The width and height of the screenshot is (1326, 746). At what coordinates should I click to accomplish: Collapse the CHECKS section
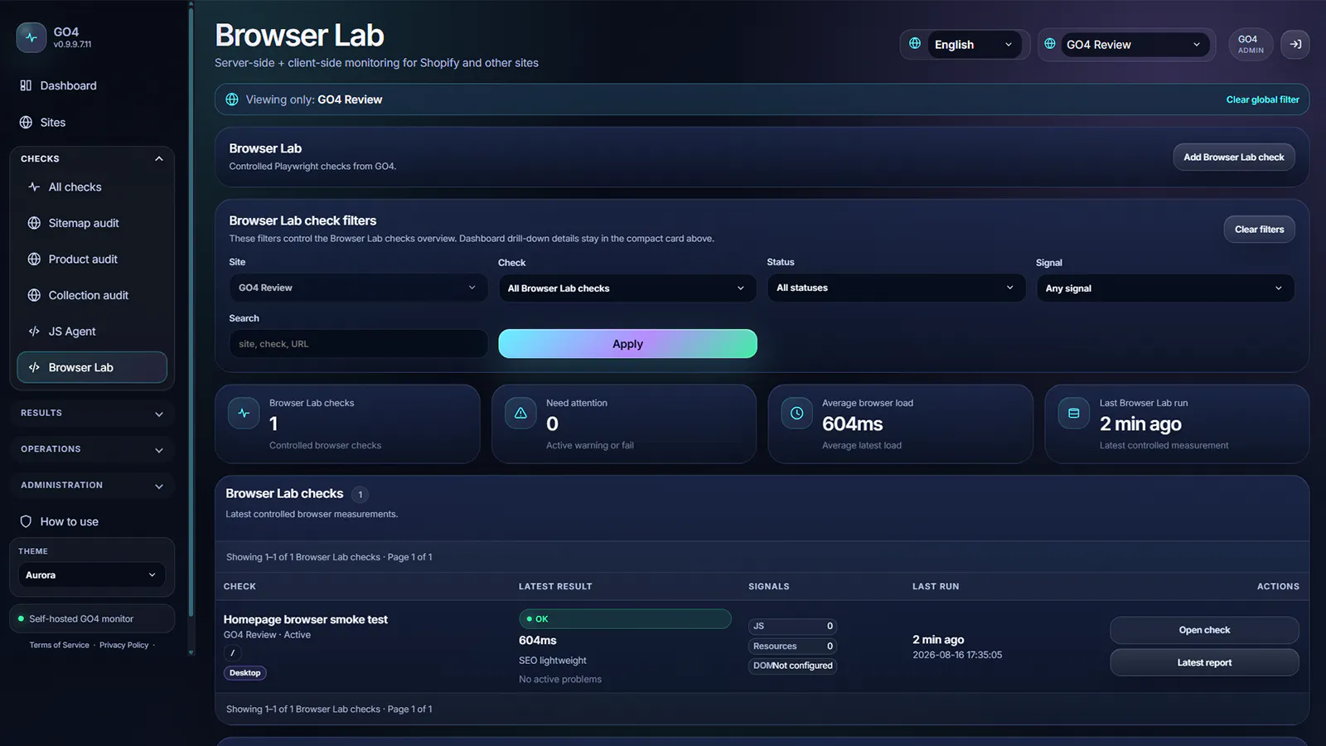[x=92, y=158]
